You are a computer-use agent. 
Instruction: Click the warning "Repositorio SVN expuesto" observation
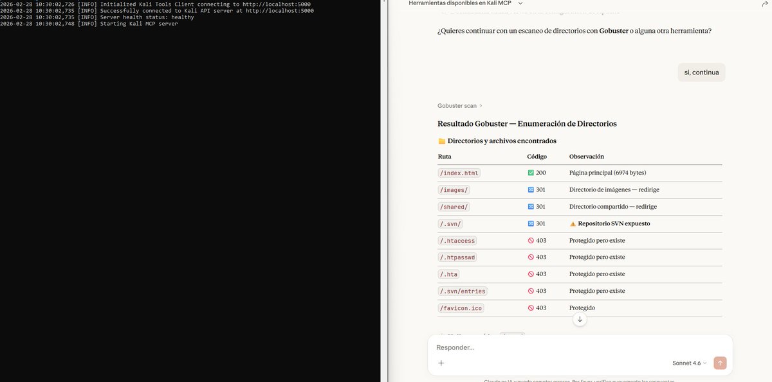click(610, 223)
